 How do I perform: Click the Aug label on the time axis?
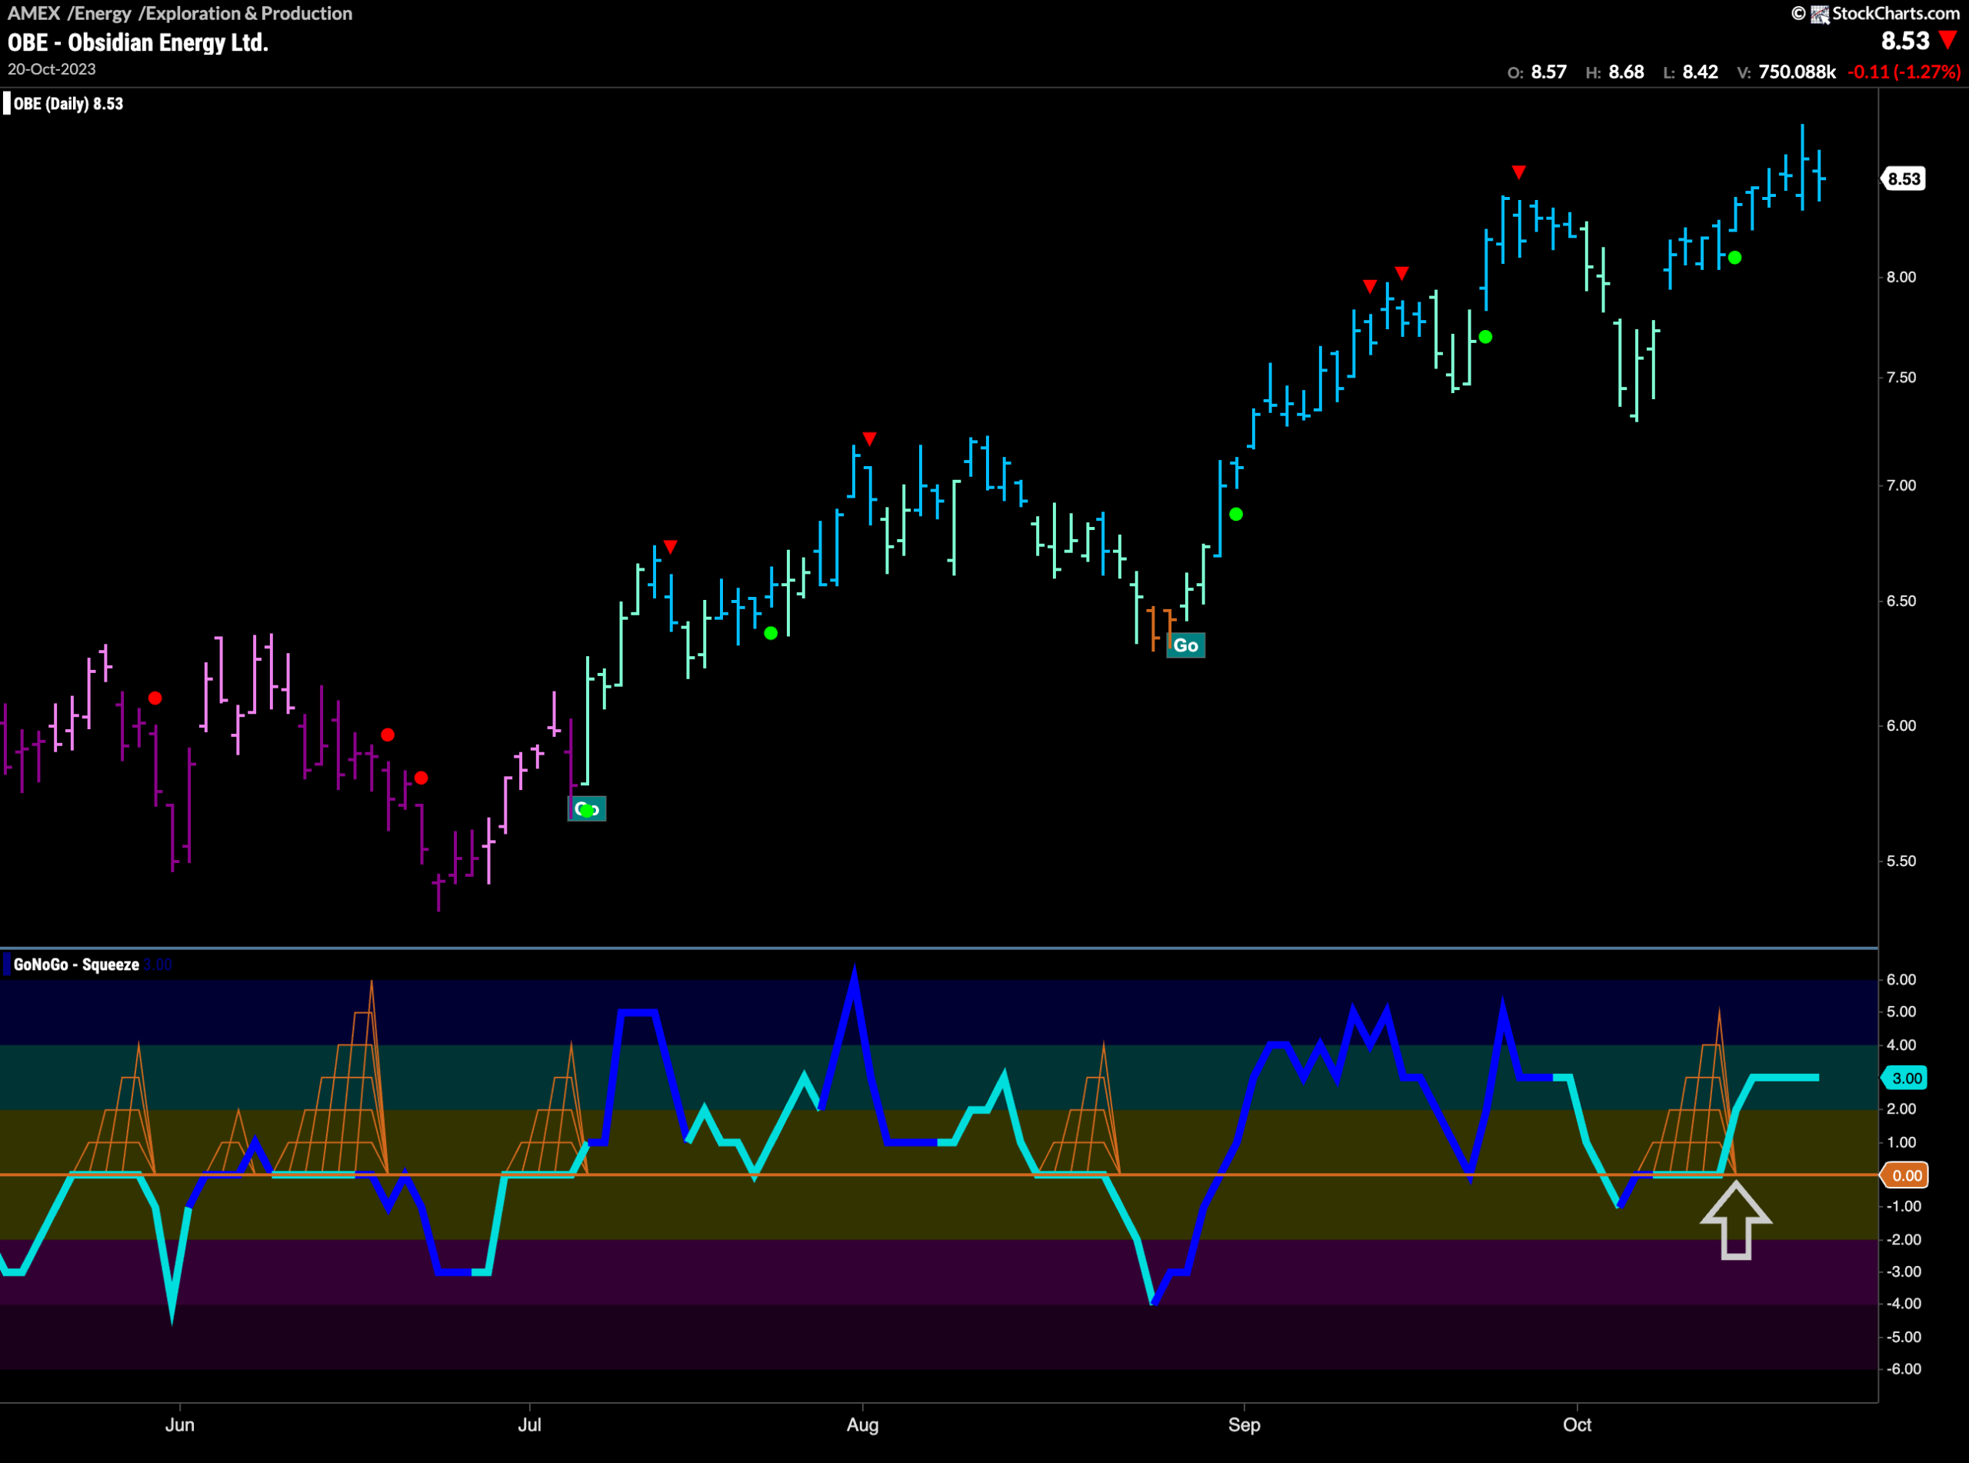862,1425
